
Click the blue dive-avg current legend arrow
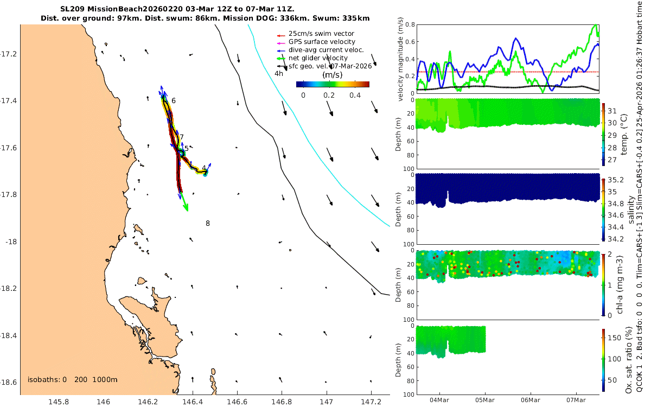pos(282,50)
